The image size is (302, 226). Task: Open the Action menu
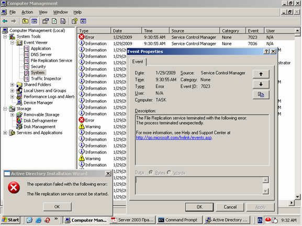click(x=27, y=13)
